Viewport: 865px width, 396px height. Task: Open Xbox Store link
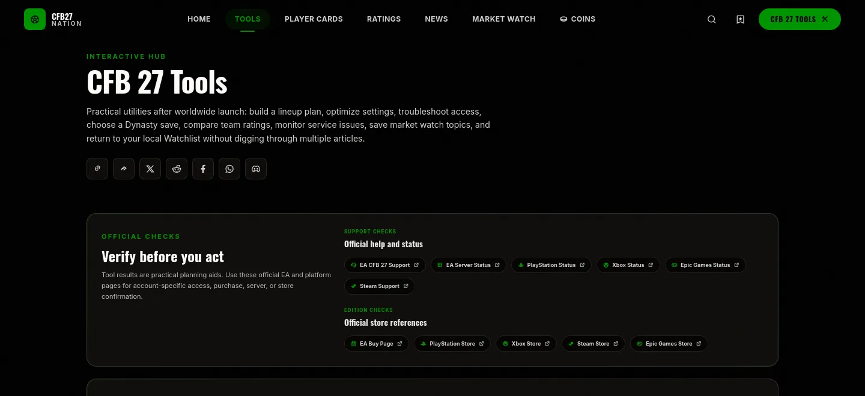(x=526, y=344)
